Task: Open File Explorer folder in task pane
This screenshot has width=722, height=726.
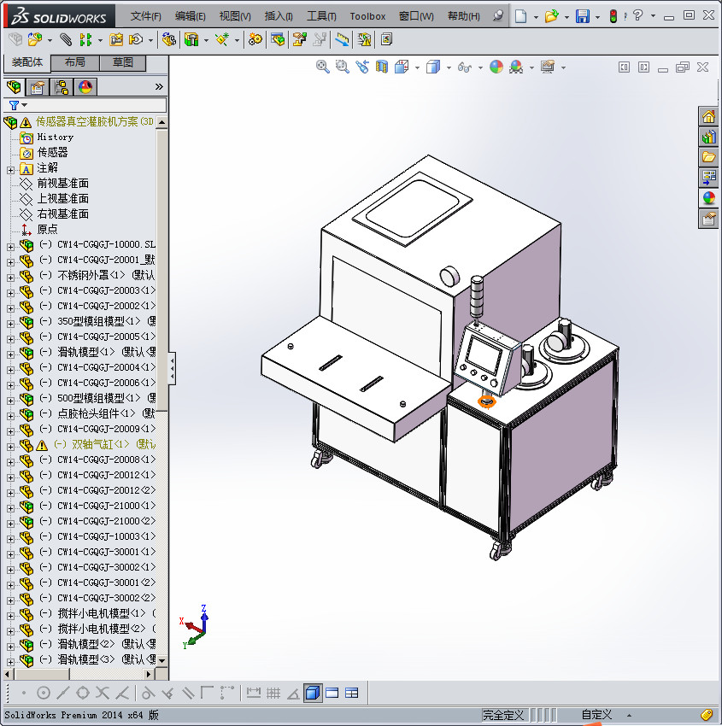Action: point(708,157)
